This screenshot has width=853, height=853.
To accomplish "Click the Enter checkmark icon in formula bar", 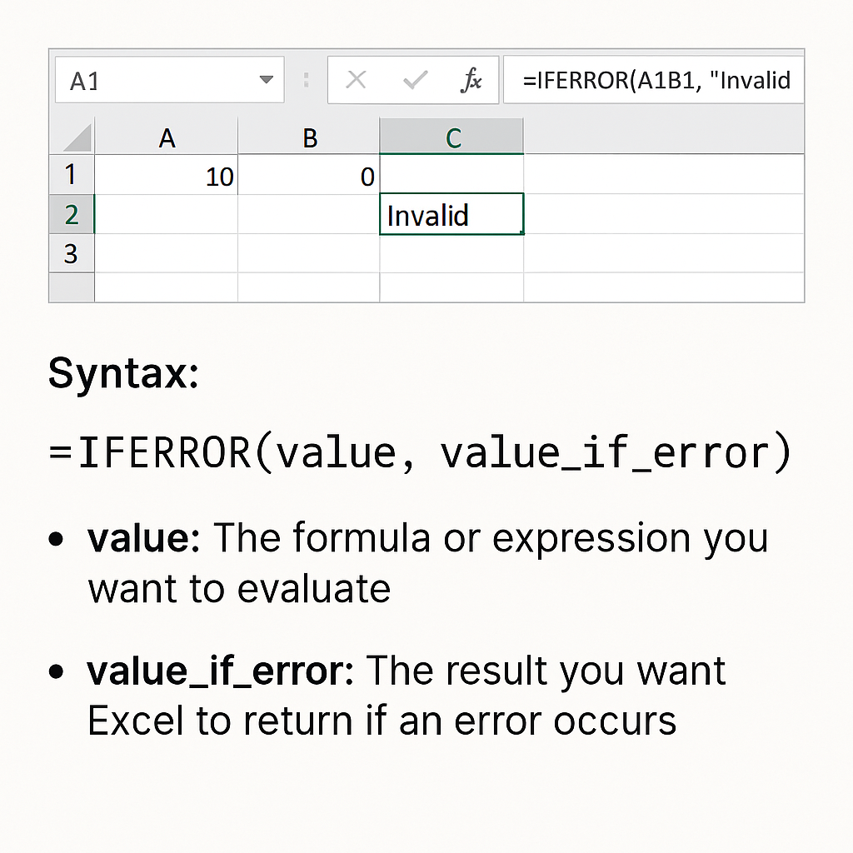I will pyautogui.click(x=414, y=80).
